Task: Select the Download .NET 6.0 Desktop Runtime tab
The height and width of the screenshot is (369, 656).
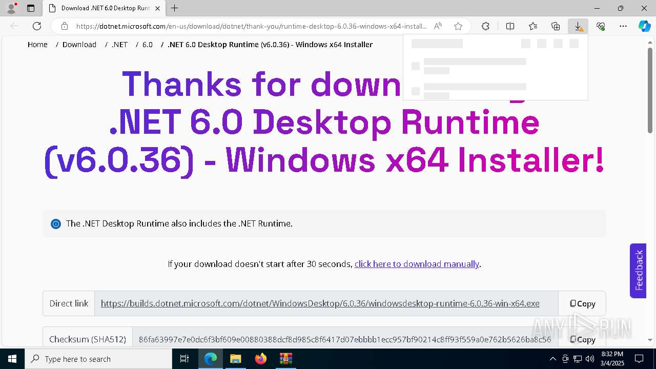Action: click(104, 8)
